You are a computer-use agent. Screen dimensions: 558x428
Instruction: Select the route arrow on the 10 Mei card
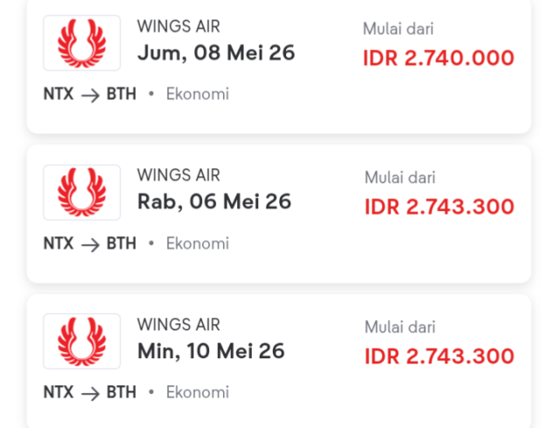tap(90, 393)
